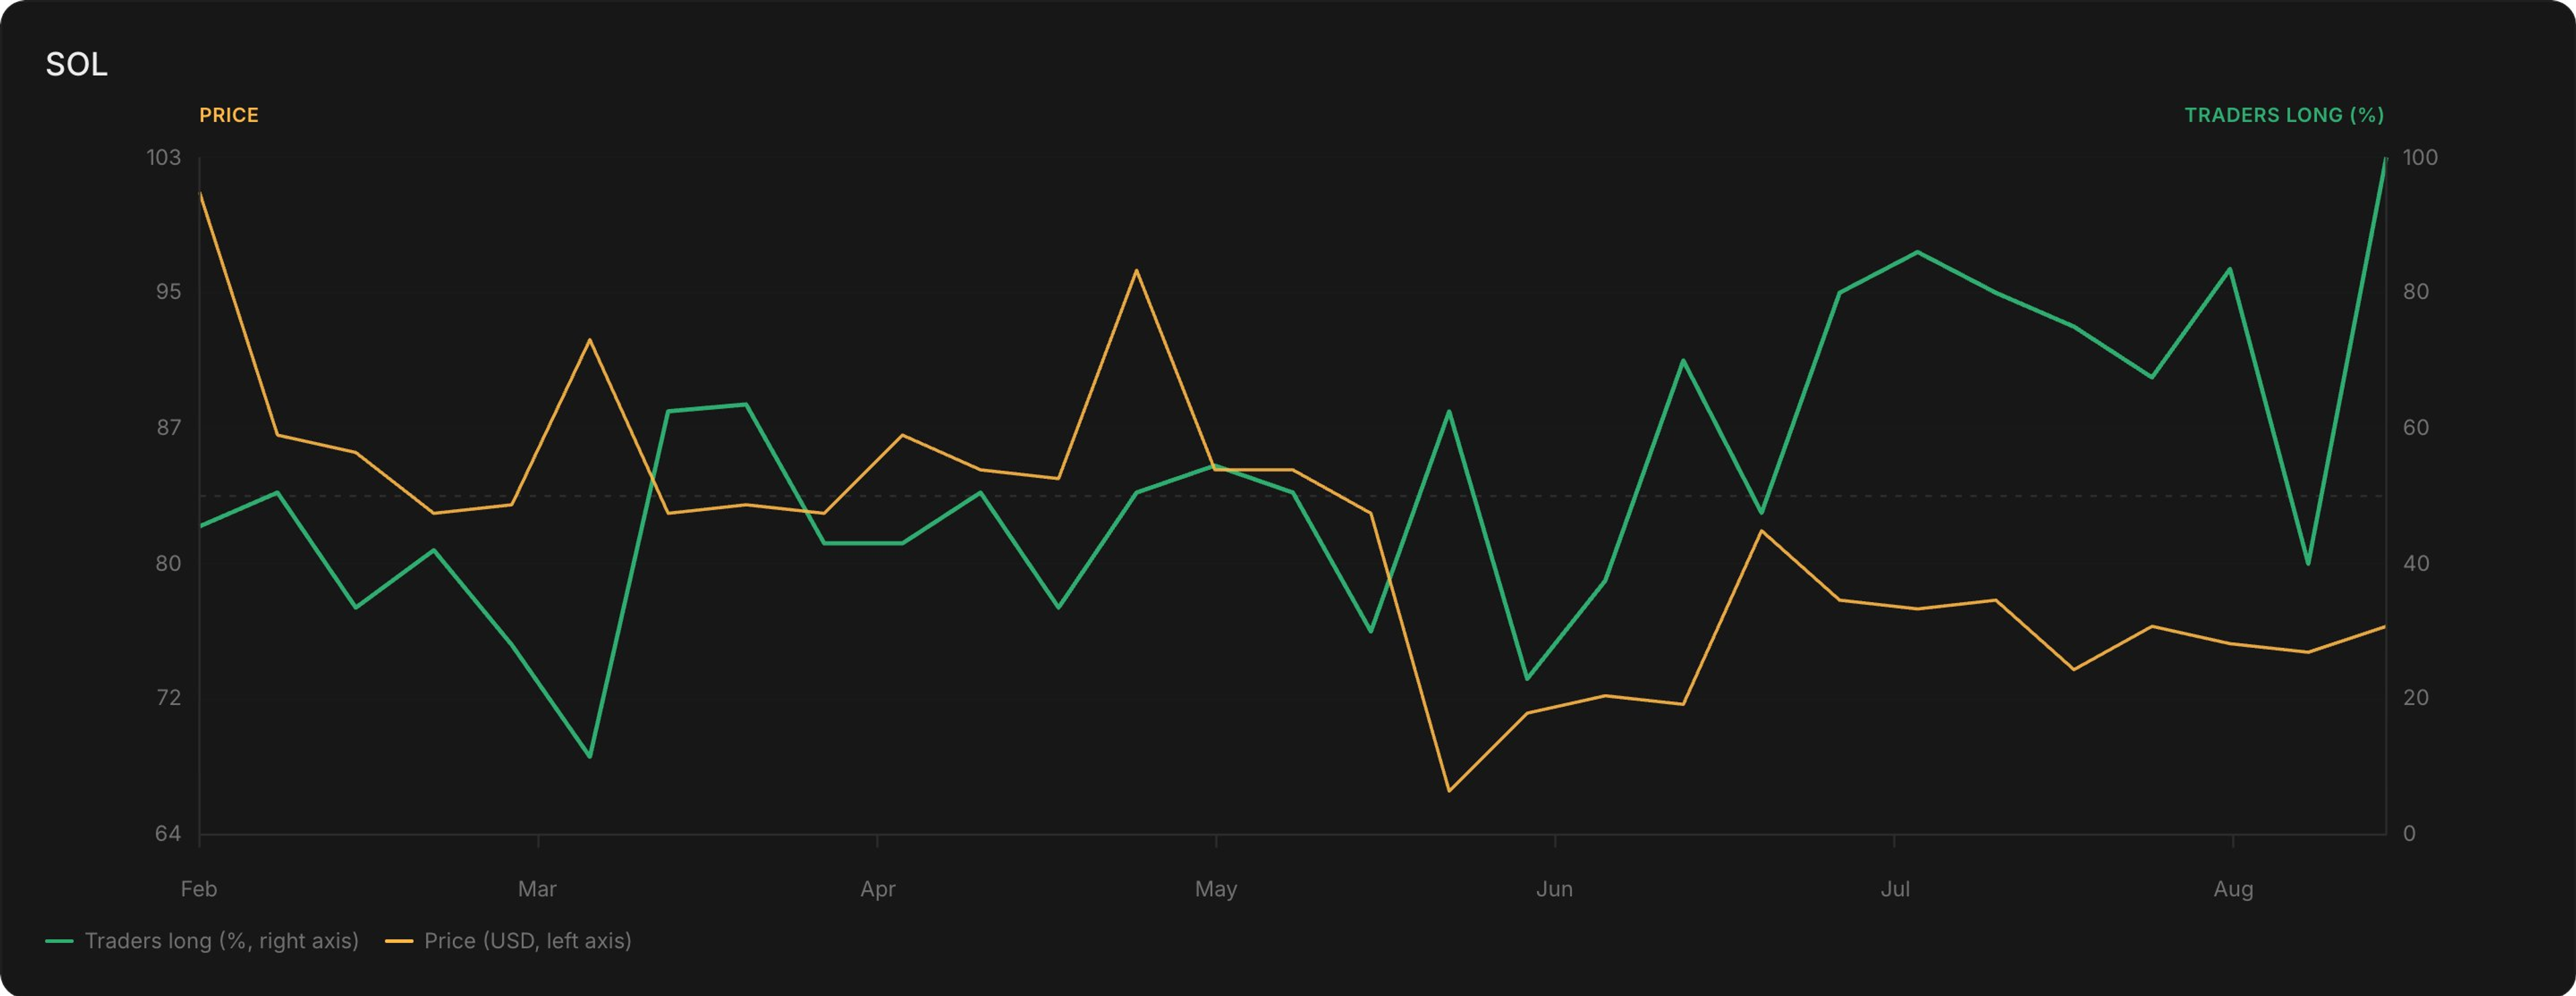Click the 20 value on right axis

pyautogui.click(x=2416, y=698)
